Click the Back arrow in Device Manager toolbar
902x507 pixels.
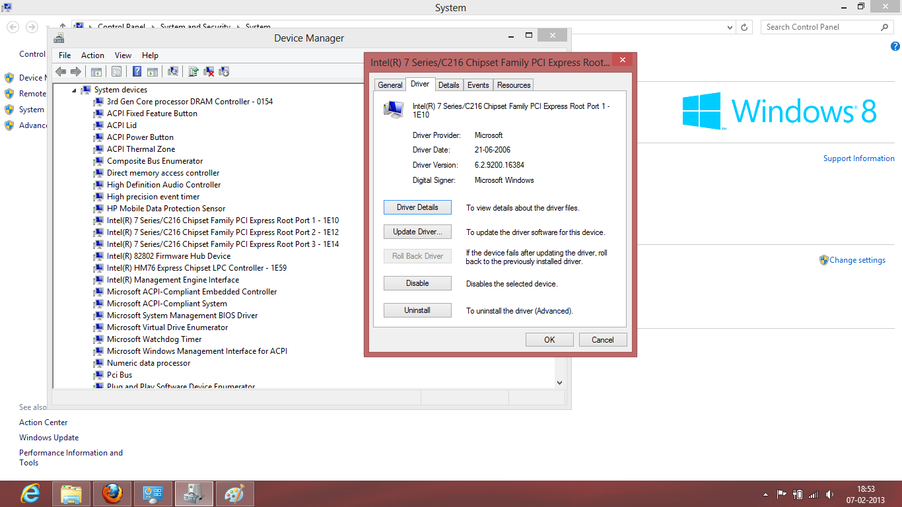coord(61,71)
